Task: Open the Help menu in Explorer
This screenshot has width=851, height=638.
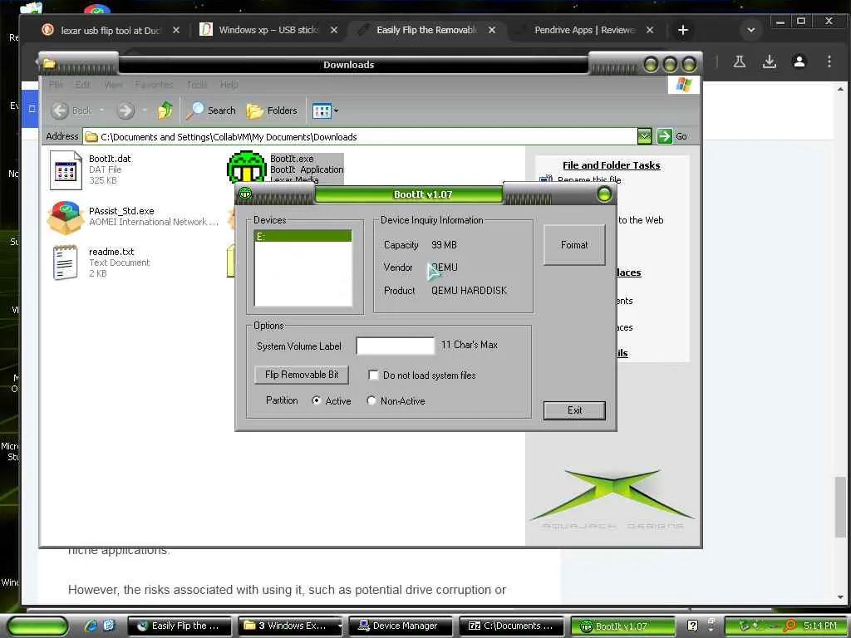Action: [229, 84]
